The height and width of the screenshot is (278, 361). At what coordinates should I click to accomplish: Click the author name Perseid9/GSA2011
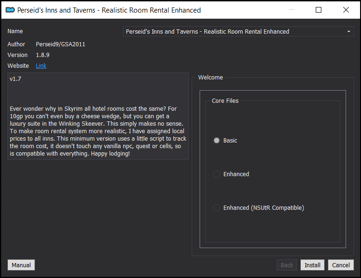pos(61,44)
